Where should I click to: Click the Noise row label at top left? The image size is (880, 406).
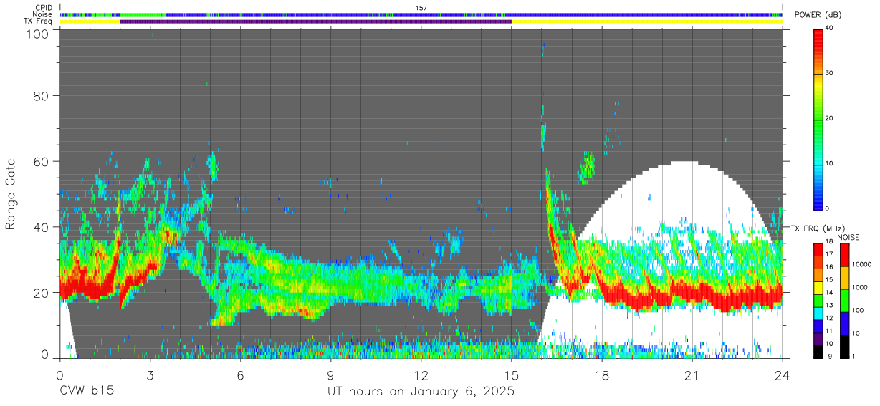coord(44,14)
